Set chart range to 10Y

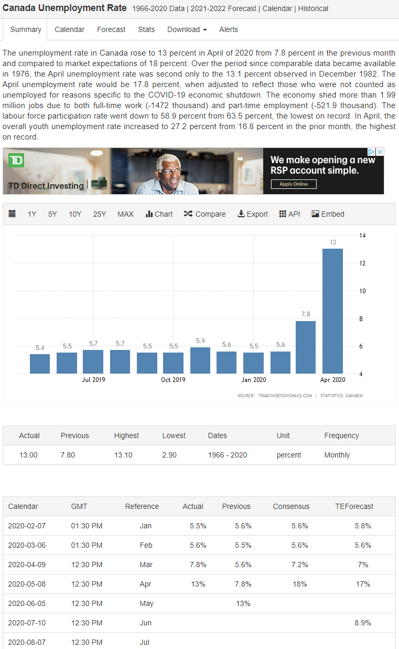tap(75, 214)
